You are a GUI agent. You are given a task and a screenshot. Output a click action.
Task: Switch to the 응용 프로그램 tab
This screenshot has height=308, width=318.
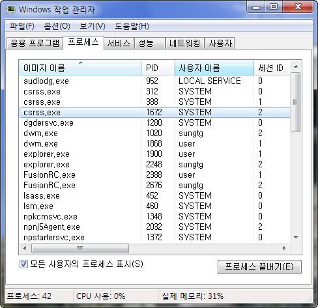point(35,43)
